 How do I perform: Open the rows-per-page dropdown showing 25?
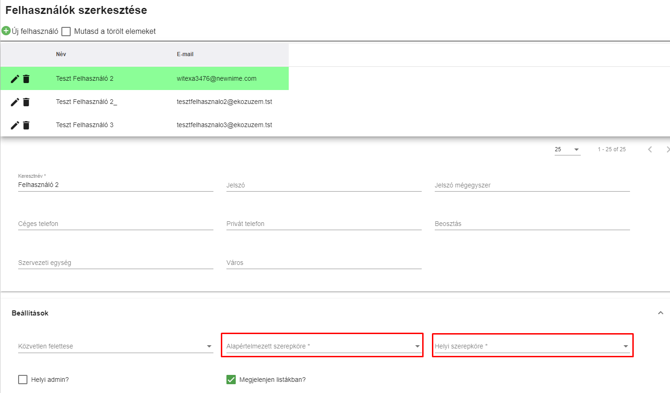pyautogui.click(x=567, y=149)
